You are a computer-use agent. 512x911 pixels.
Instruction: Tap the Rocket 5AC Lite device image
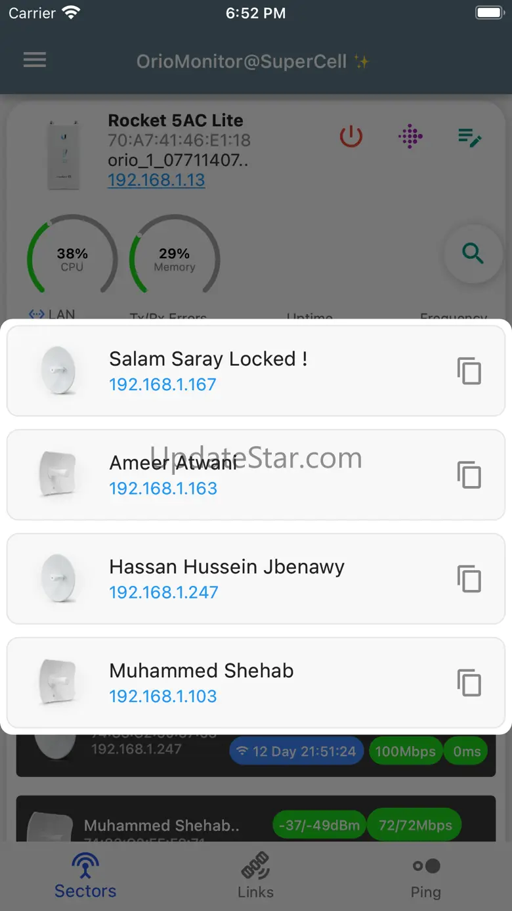tap(64, 154)
